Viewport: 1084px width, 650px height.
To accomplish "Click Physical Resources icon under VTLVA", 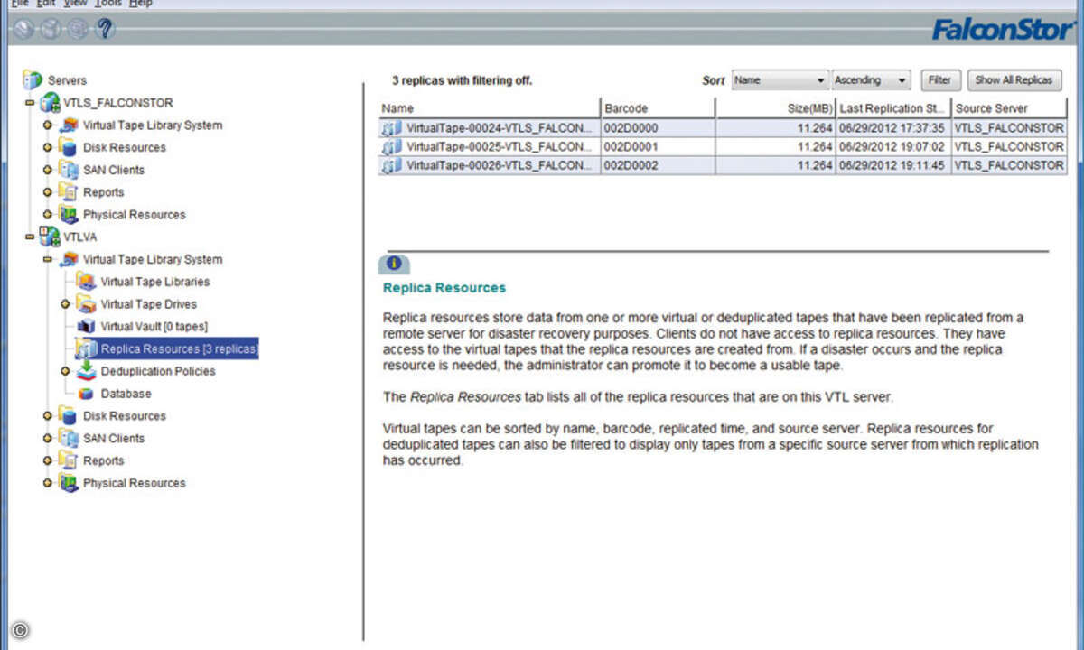I will (68, 483).
